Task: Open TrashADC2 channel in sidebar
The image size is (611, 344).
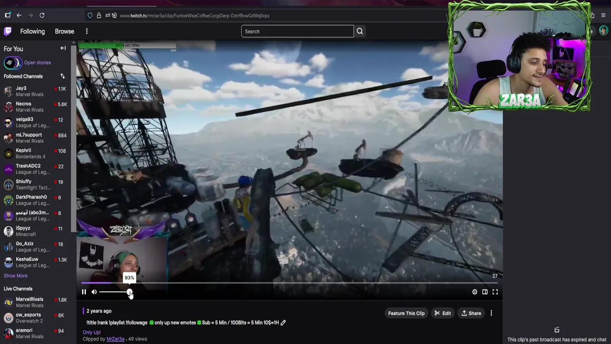Action: click(x=35, y=169)
